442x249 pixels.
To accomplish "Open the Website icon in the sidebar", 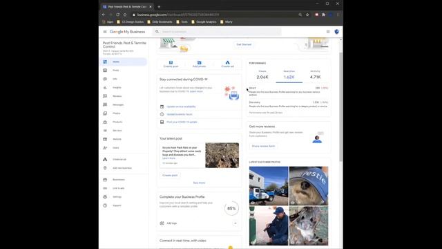I will [x=105, y=139].
